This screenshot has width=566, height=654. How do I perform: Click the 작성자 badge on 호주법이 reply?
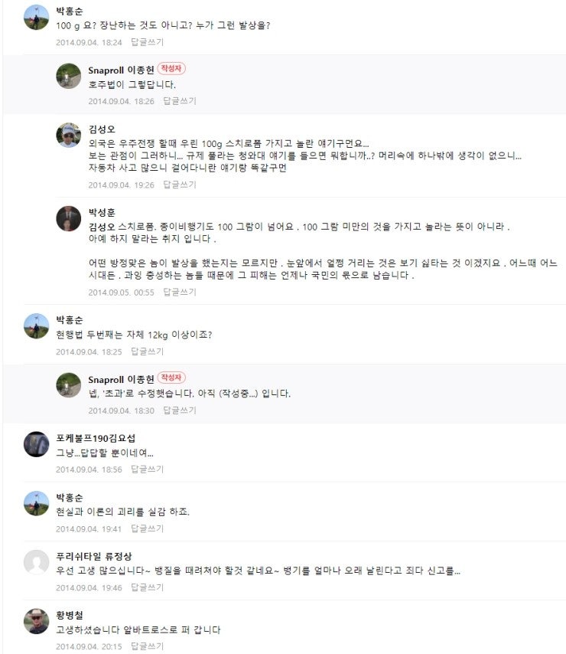tap(171, 68)
